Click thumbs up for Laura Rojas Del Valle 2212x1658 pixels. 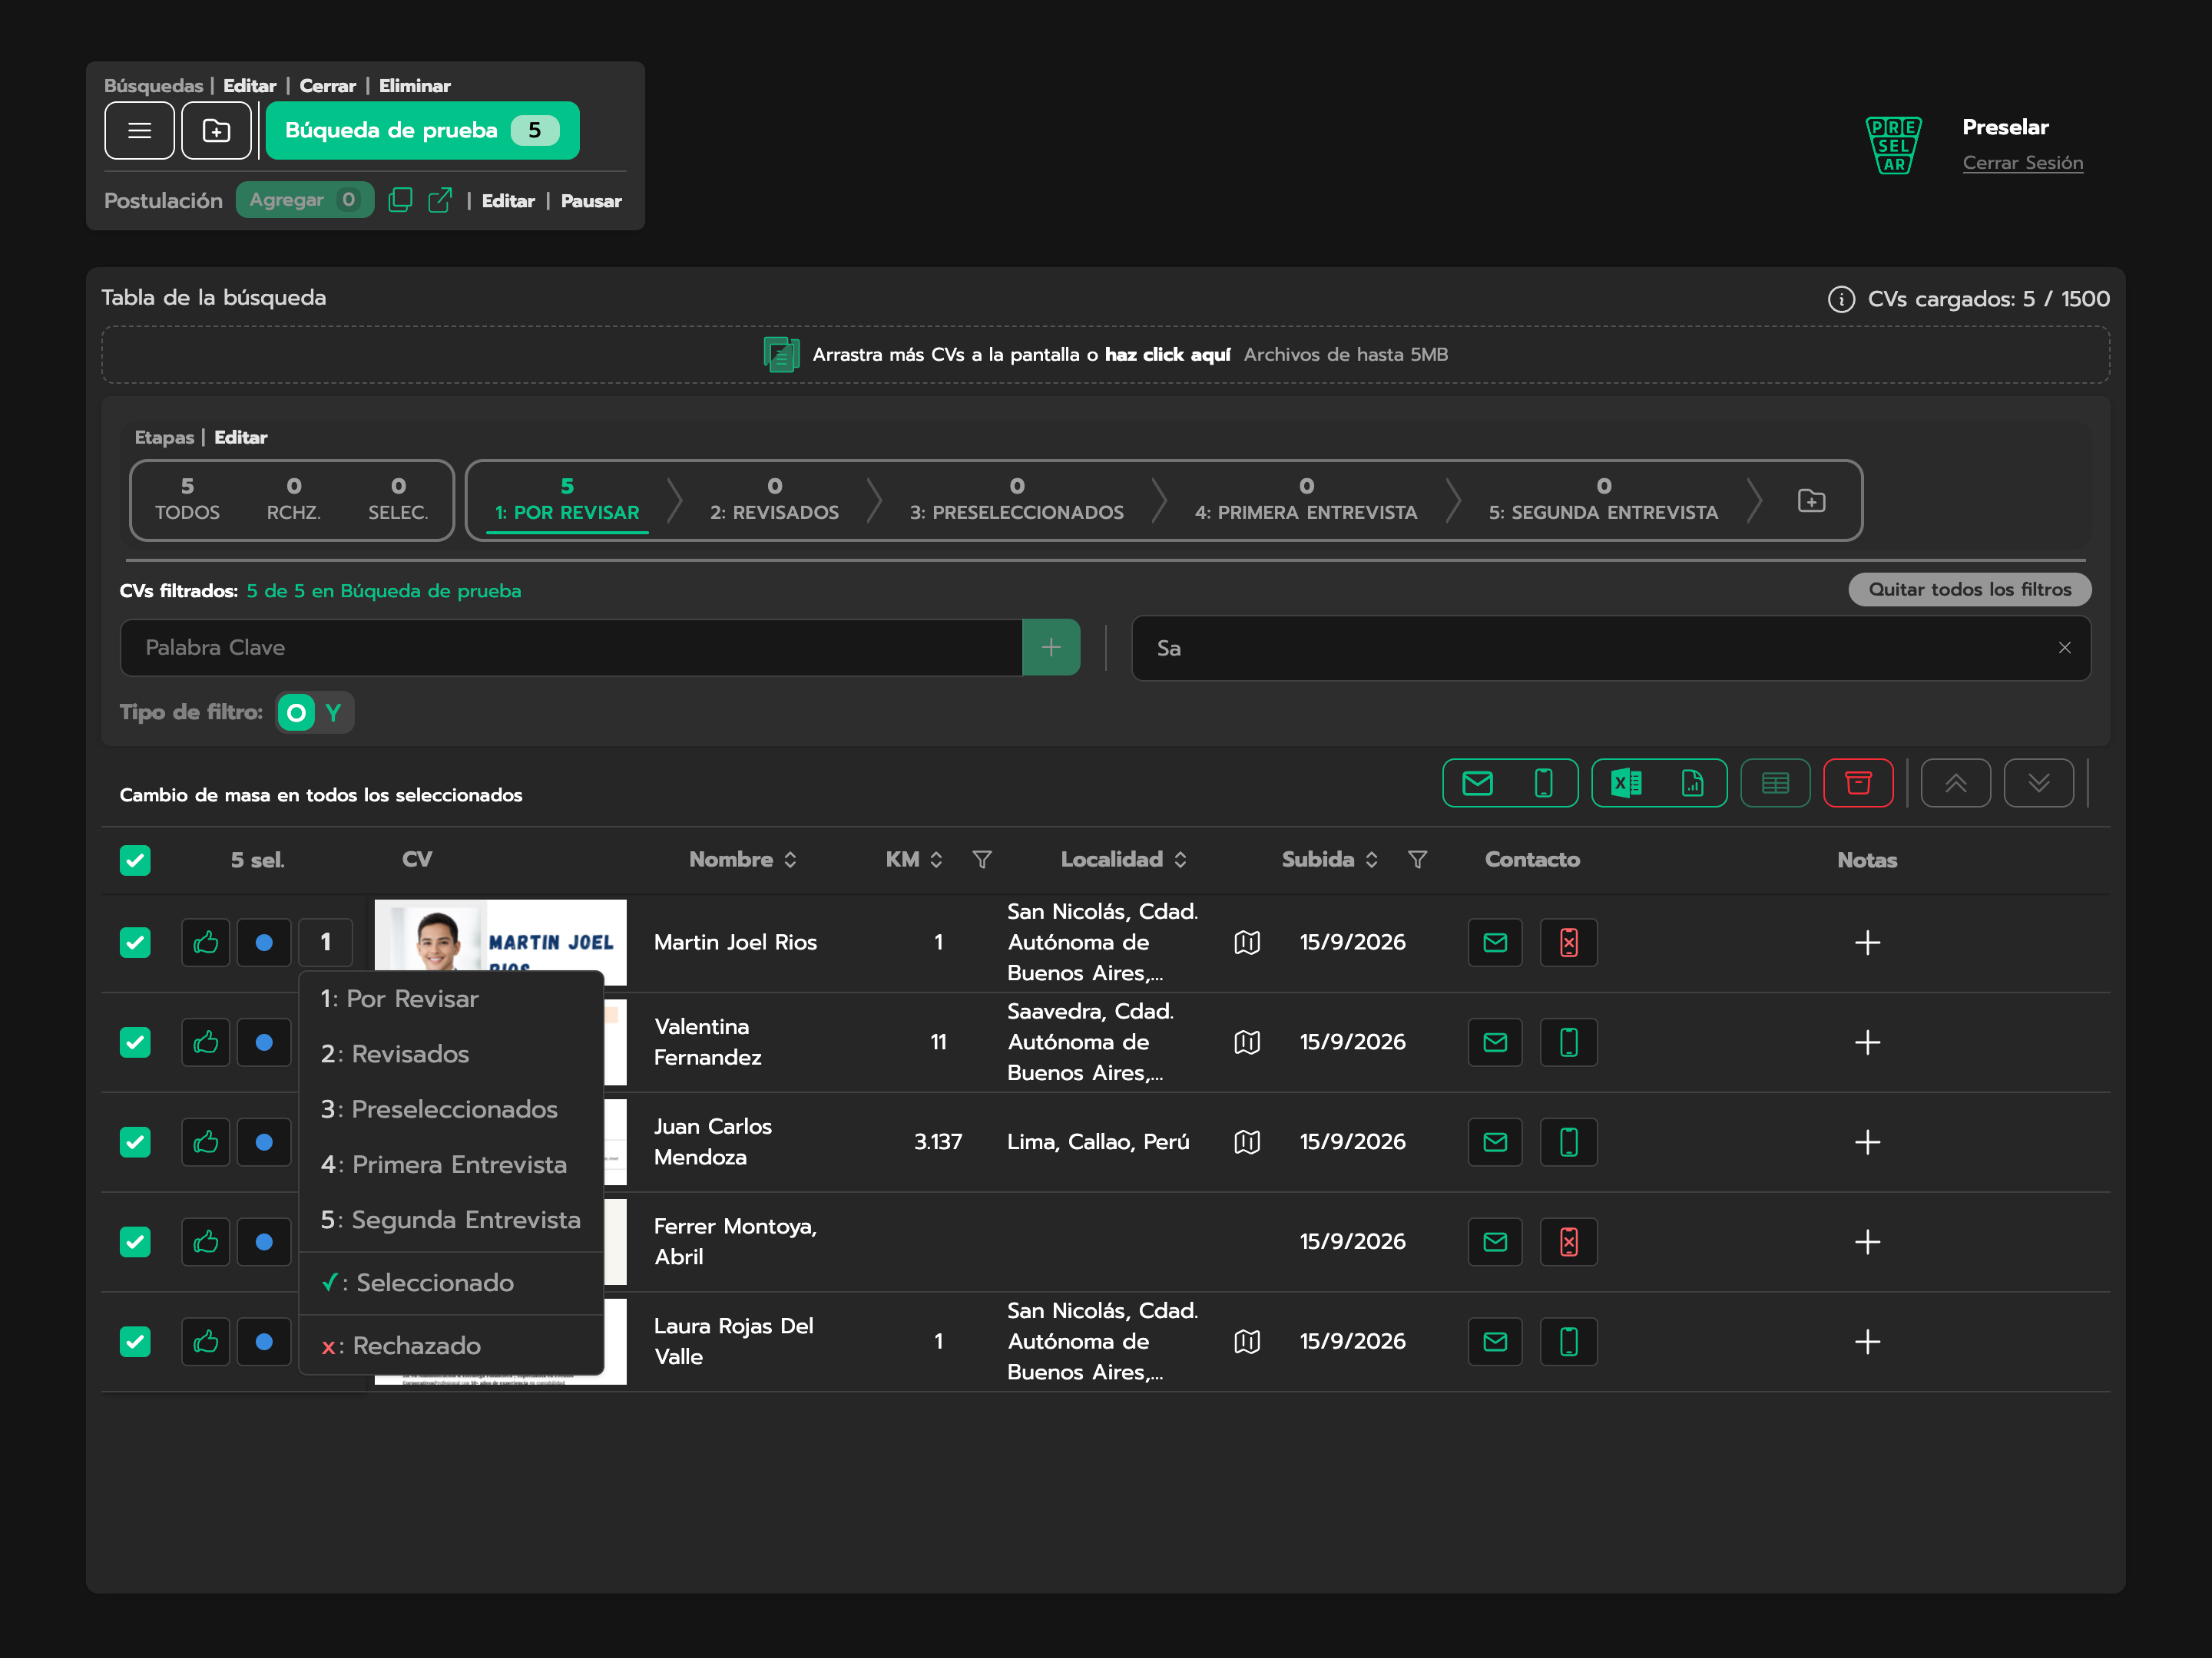click(x=206, y=1343)
